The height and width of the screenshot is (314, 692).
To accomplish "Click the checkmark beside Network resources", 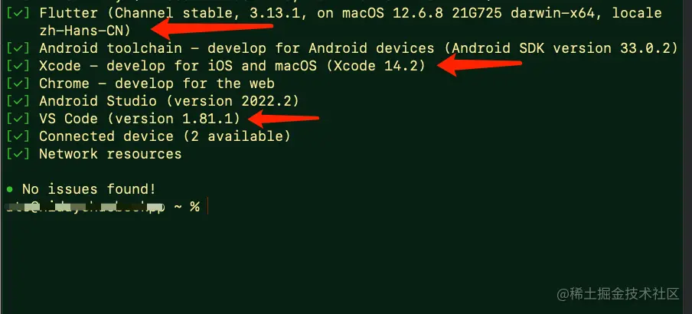I will [x=18, y=154].
